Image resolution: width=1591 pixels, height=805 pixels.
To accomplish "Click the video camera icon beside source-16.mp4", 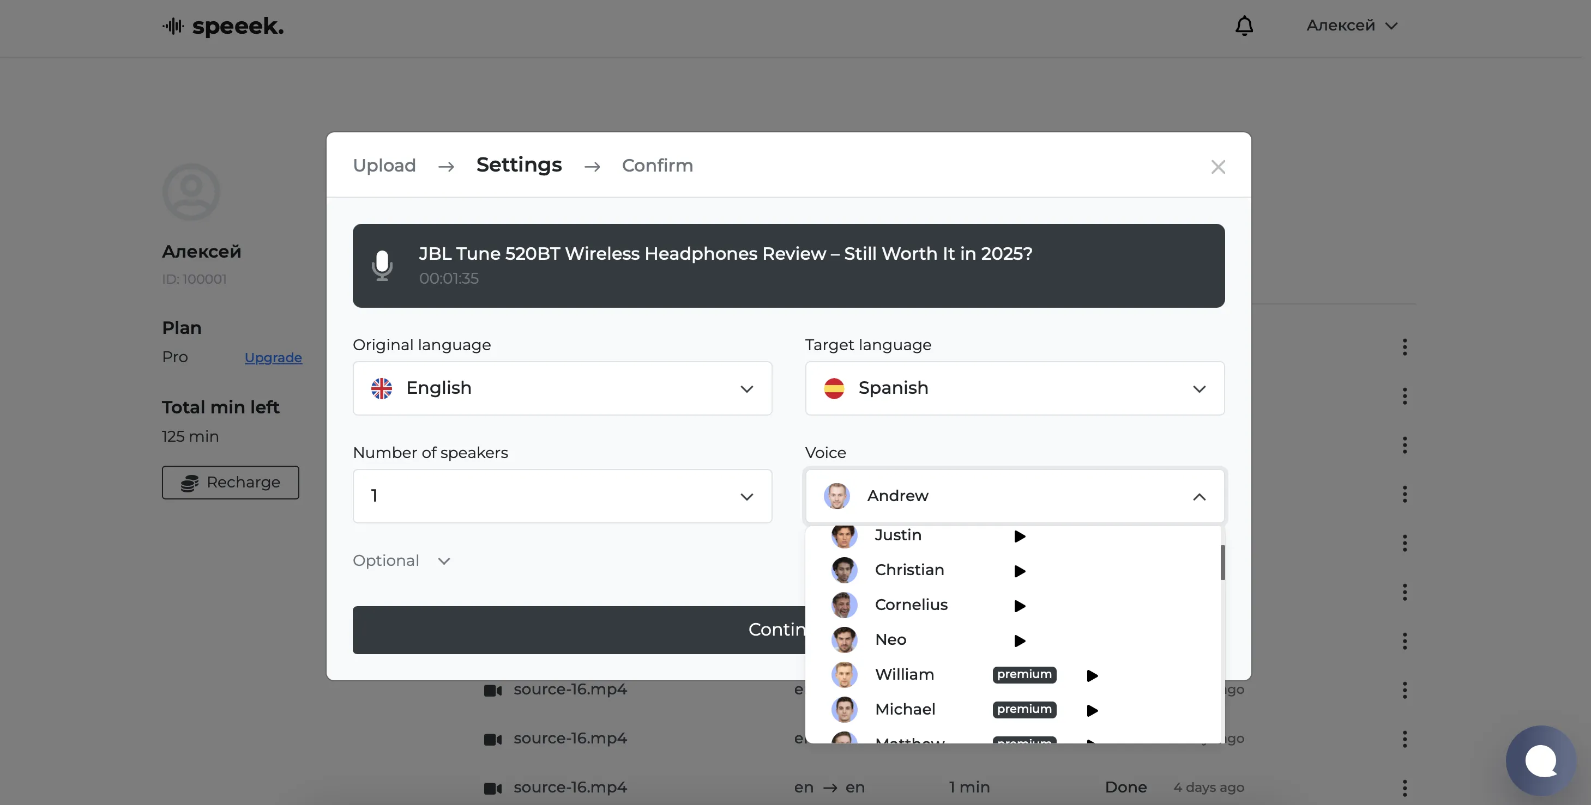I will point(492,690).
